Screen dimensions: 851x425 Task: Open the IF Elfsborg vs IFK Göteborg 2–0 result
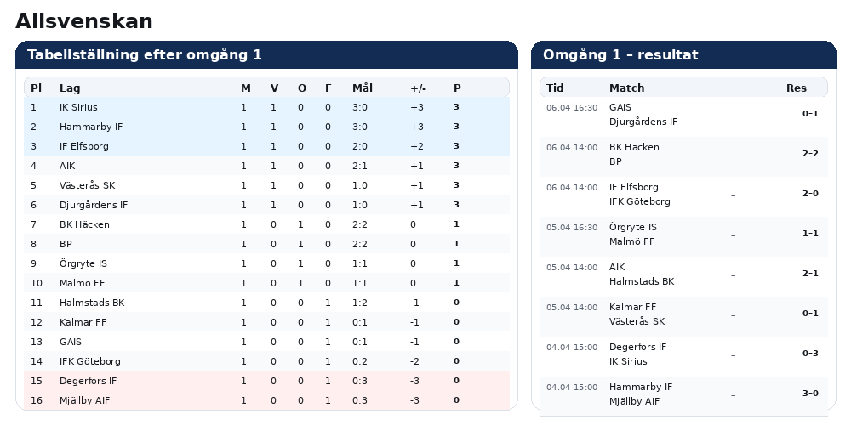pyautogui.click(x=809, y=194)
